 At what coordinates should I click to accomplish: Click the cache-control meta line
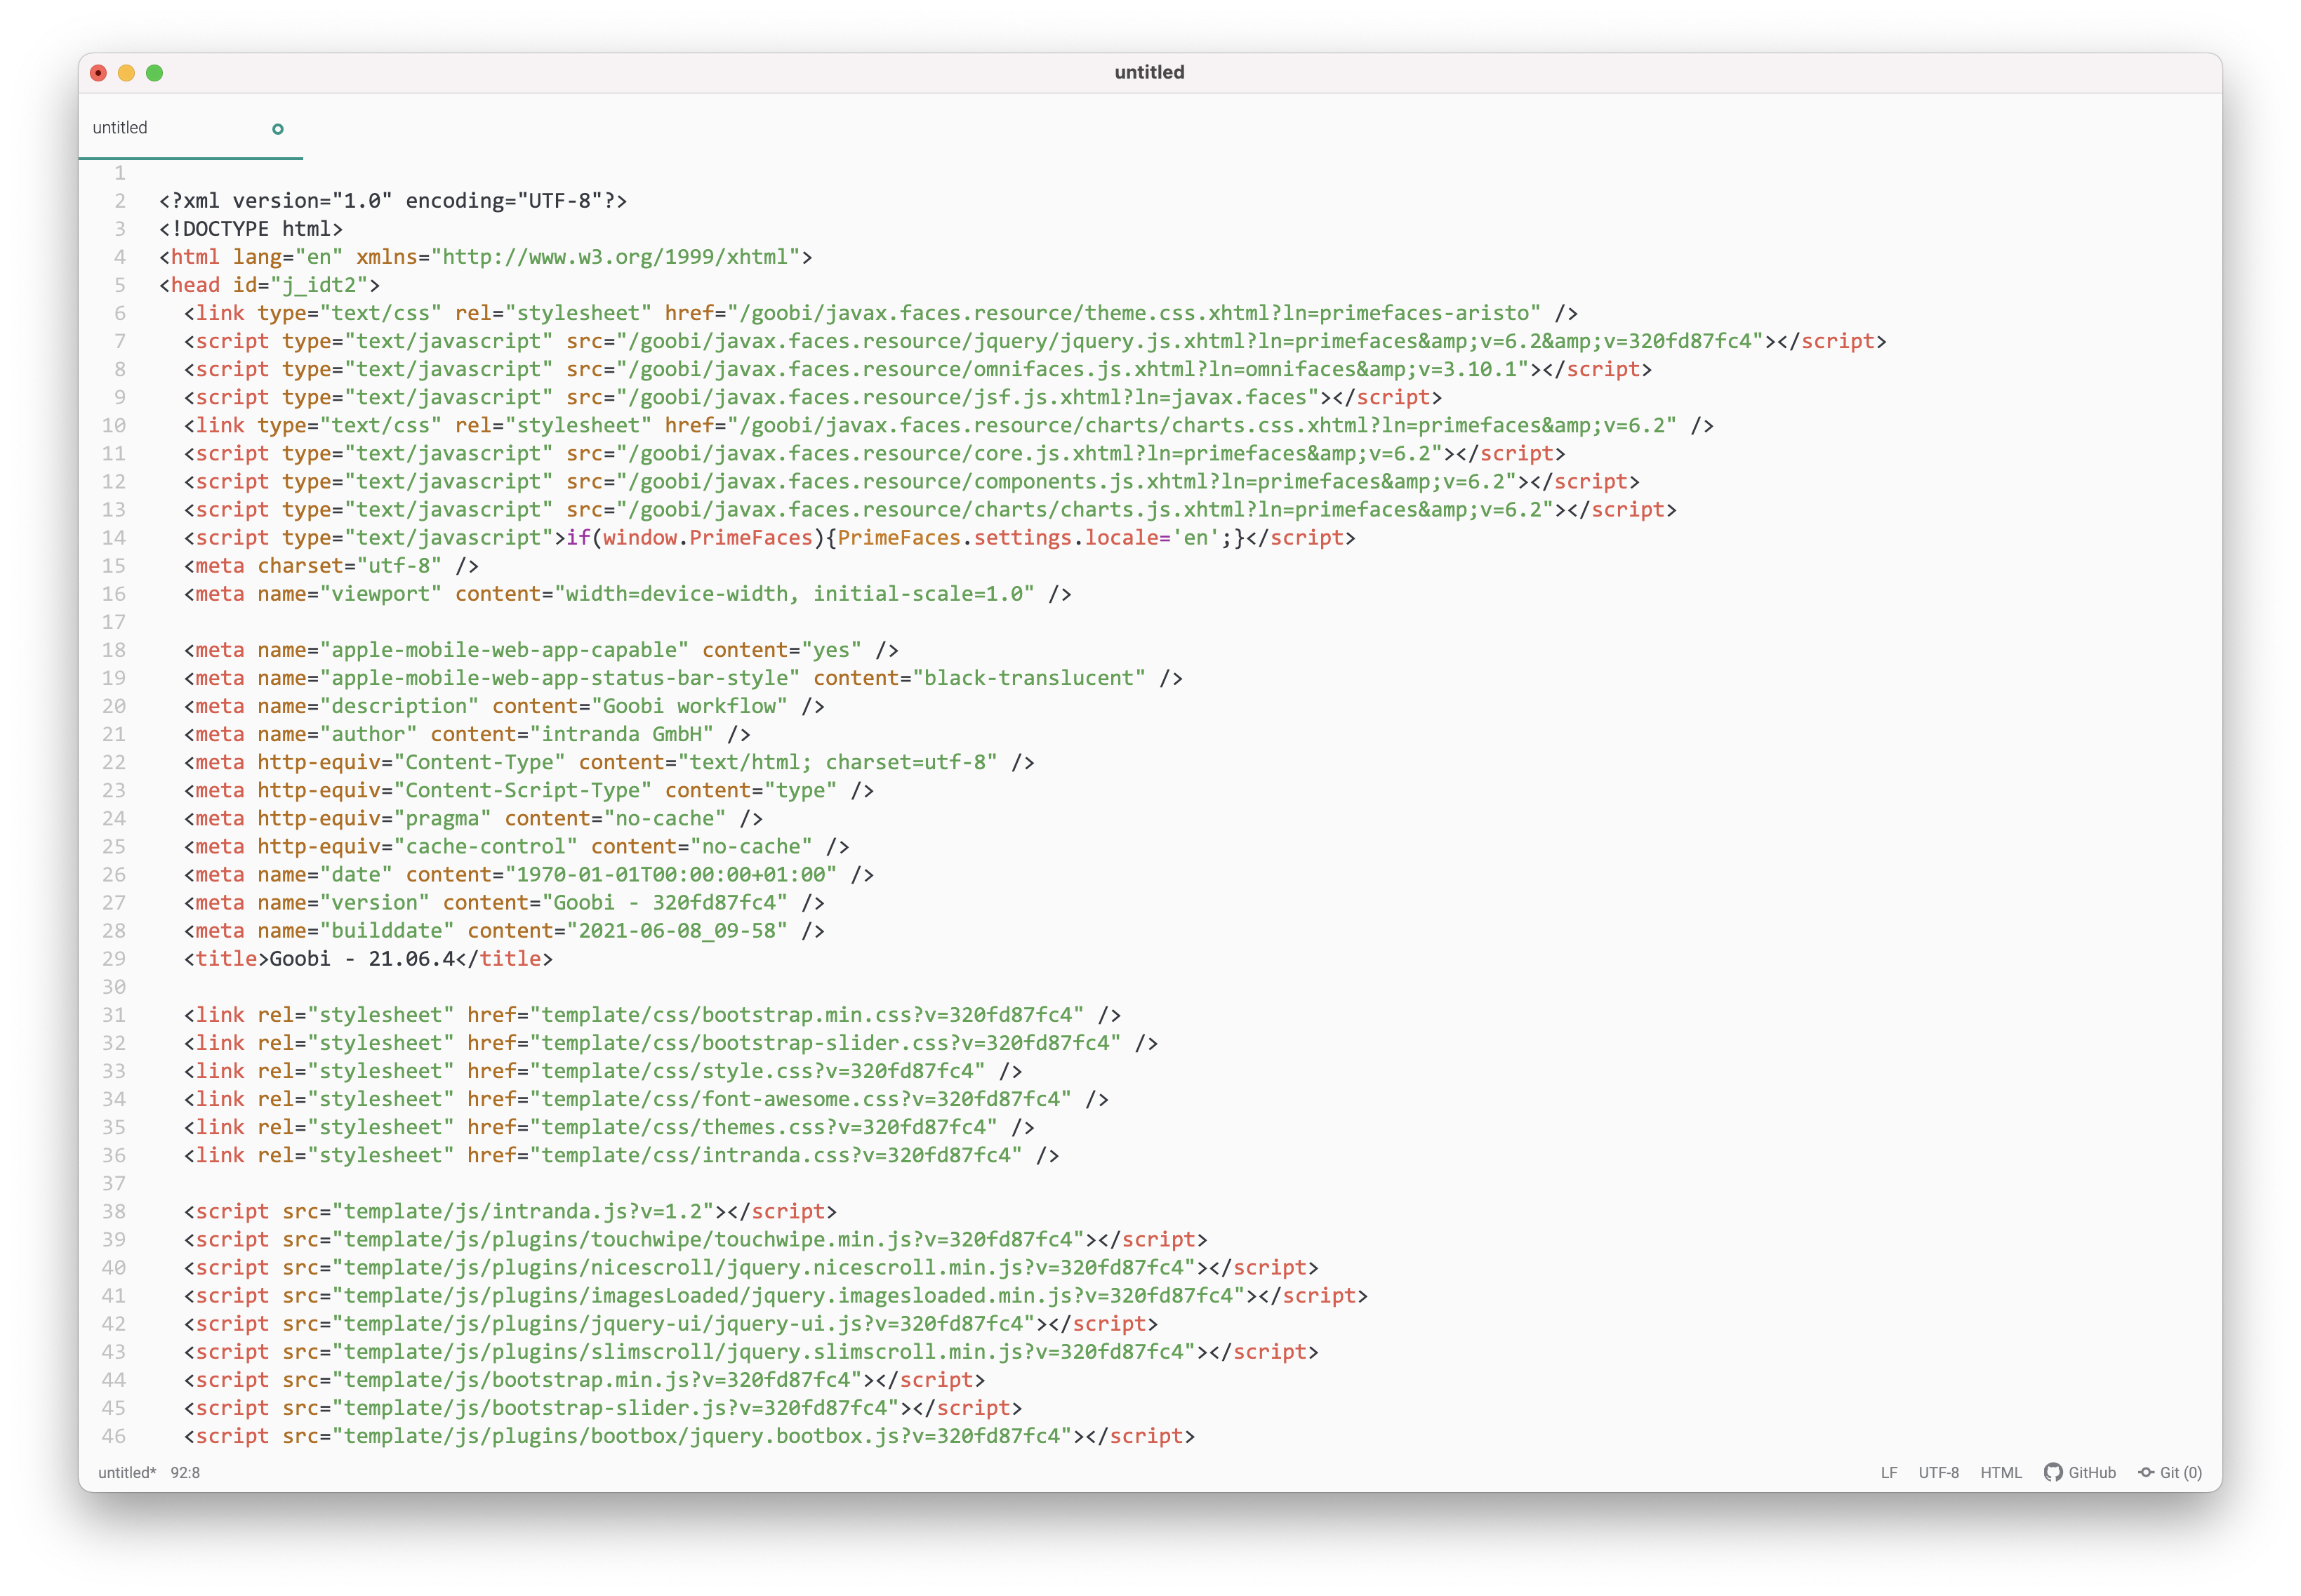point(516,846)
